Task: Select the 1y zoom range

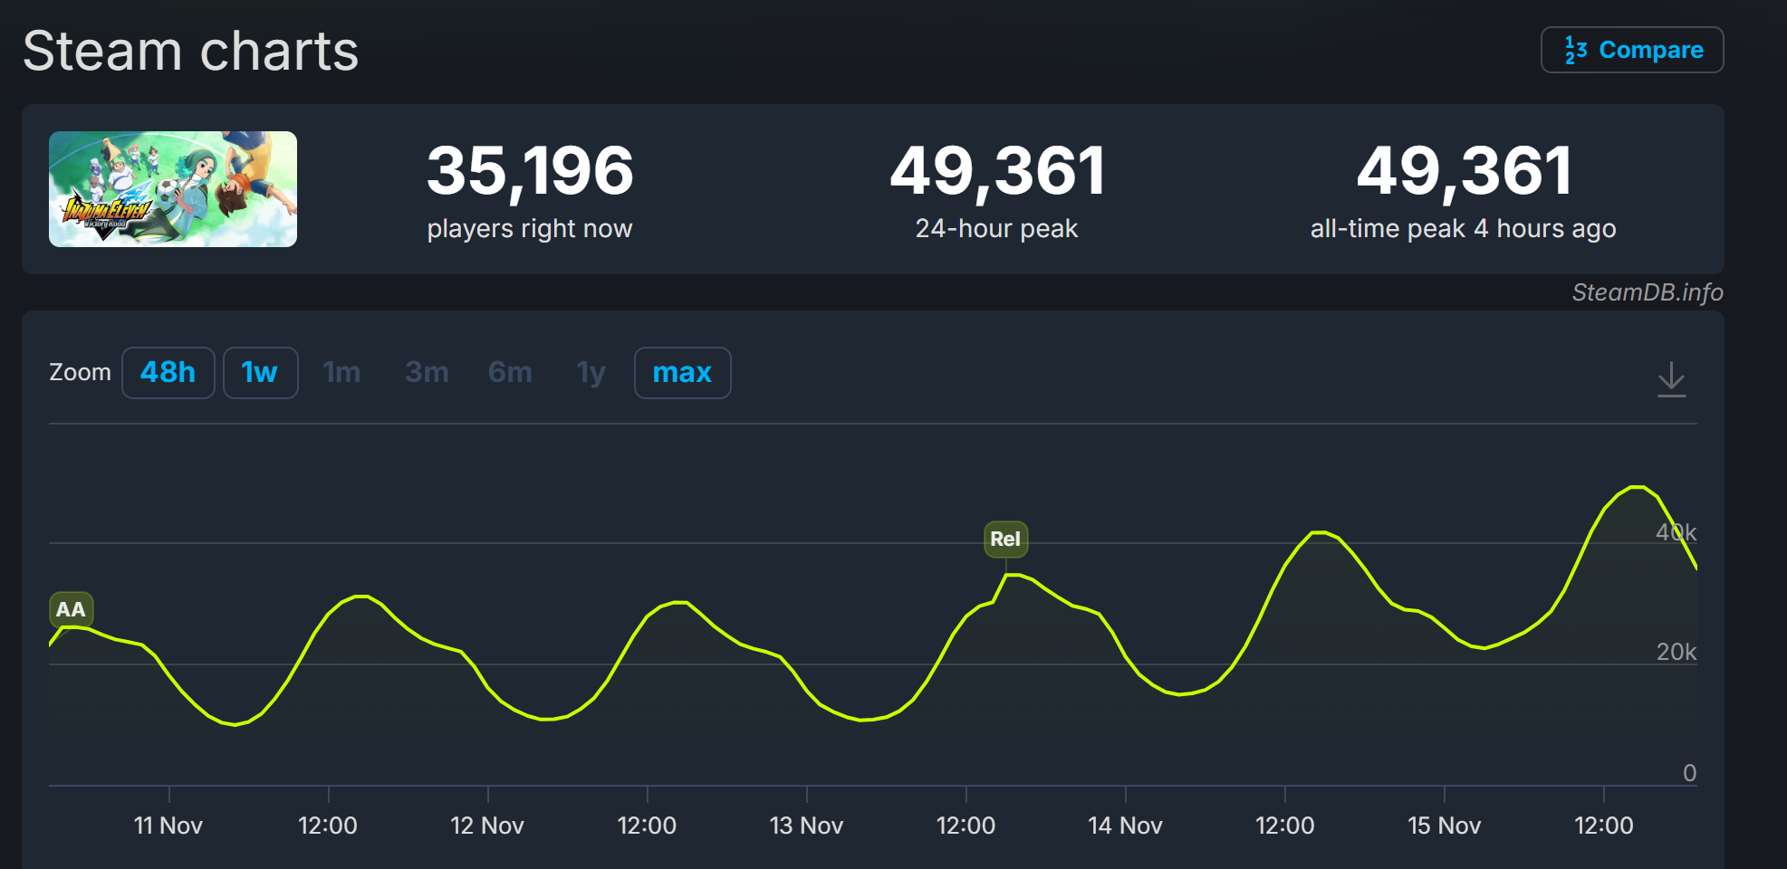Action: click(591, 373)
